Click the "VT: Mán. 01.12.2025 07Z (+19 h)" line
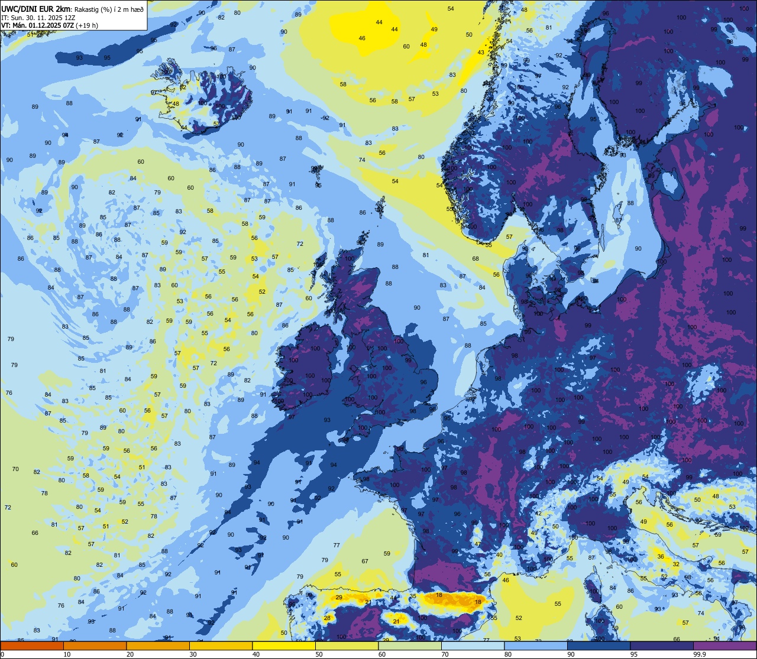This screenshot has height=659, width=757. pos(50,25)
